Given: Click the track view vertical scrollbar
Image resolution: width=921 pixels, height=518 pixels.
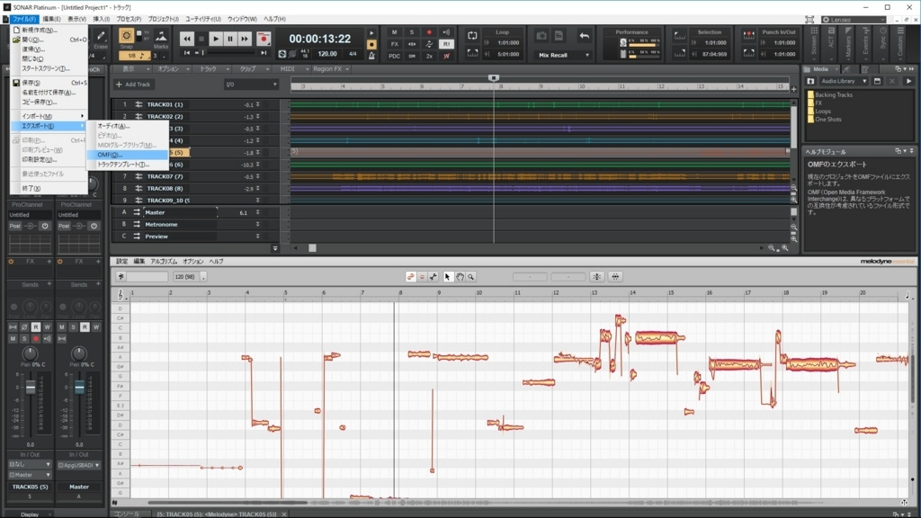Looking at the screenshot, I should pos(793,126).
